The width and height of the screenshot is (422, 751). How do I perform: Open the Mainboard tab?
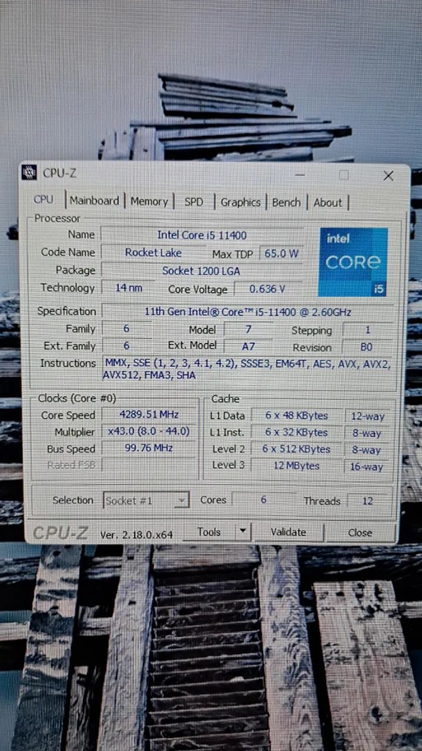coord(94,201)
